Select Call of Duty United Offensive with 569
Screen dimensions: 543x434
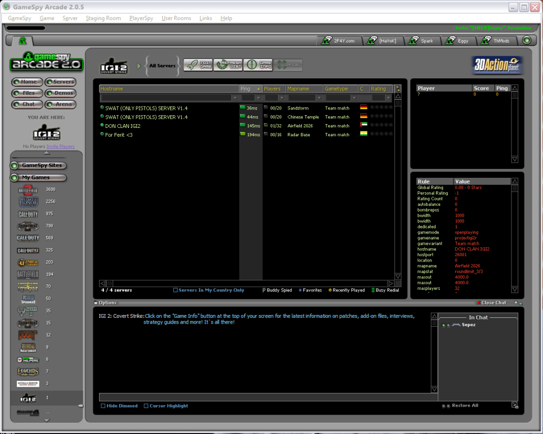[x=28, y=238]
